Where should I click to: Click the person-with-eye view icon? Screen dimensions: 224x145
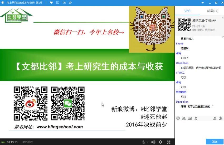[215, 118]
